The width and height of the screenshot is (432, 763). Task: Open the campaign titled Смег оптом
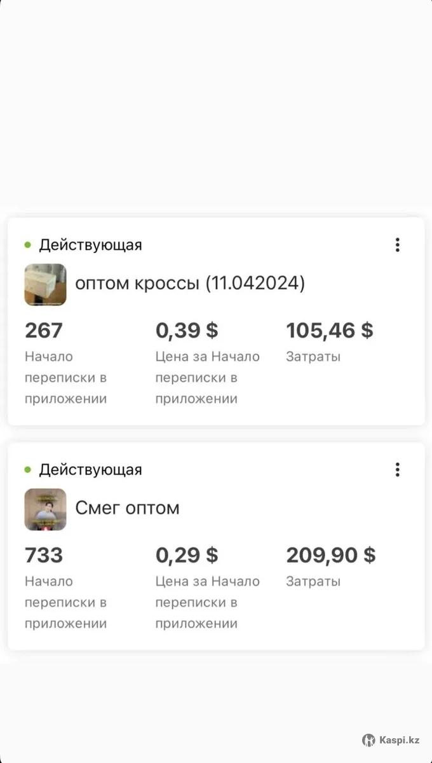pos(127,508)
